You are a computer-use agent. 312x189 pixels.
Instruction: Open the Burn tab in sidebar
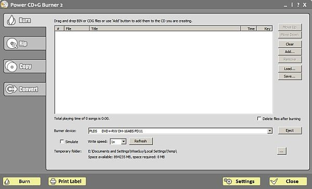coord(25,20)
